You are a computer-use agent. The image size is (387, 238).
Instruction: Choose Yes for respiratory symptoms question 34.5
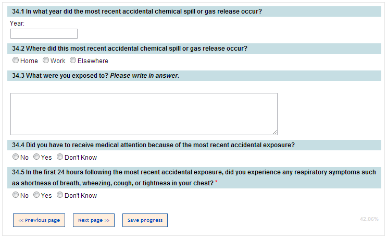(36, 195)
